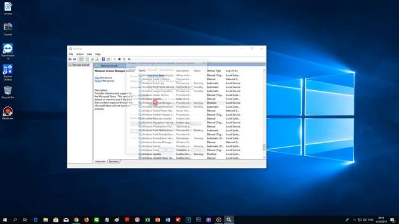Viewport: 399px width, 224px height.
Task: Select the Recycle Bin desktop icon
Action: [x=8, y=92]
